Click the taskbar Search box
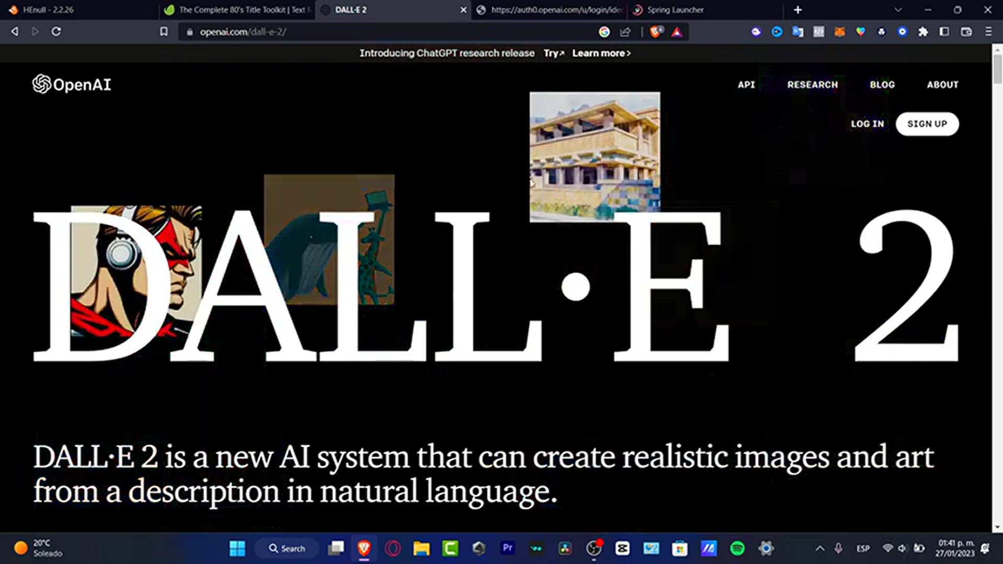Screen dimensions: 1003x564 click(286, 548)
